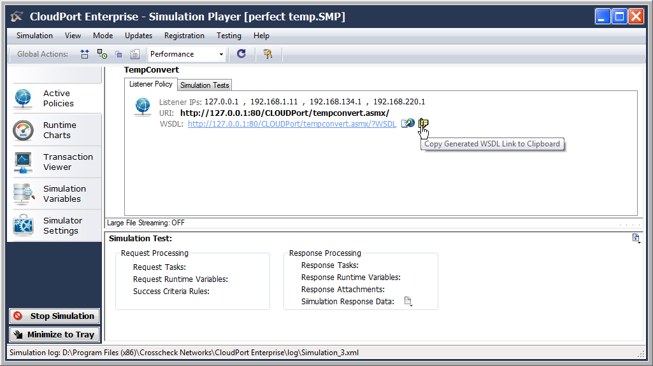Click the listener globe icon
Image resolution: width=653 pixels, height=366 pixels.
[x=143, y=106]
